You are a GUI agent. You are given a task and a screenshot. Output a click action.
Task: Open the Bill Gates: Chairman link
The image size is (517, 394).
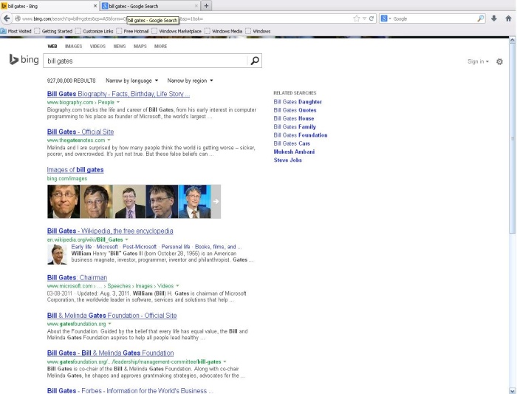pyautogui.click(x=77, y=277)
